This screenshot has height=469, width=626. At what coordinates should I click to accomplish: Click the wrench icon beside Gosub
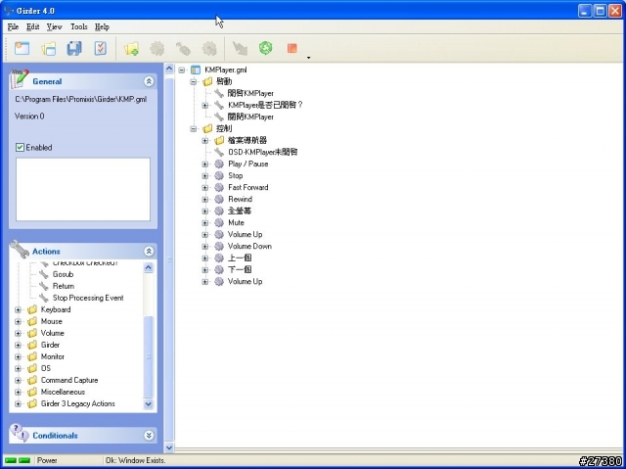43,274
